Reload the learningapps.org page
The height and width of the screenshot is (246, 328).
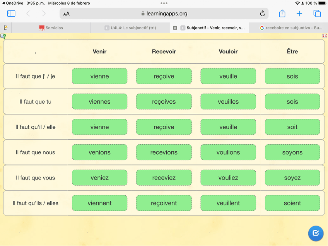coord(262,14)
